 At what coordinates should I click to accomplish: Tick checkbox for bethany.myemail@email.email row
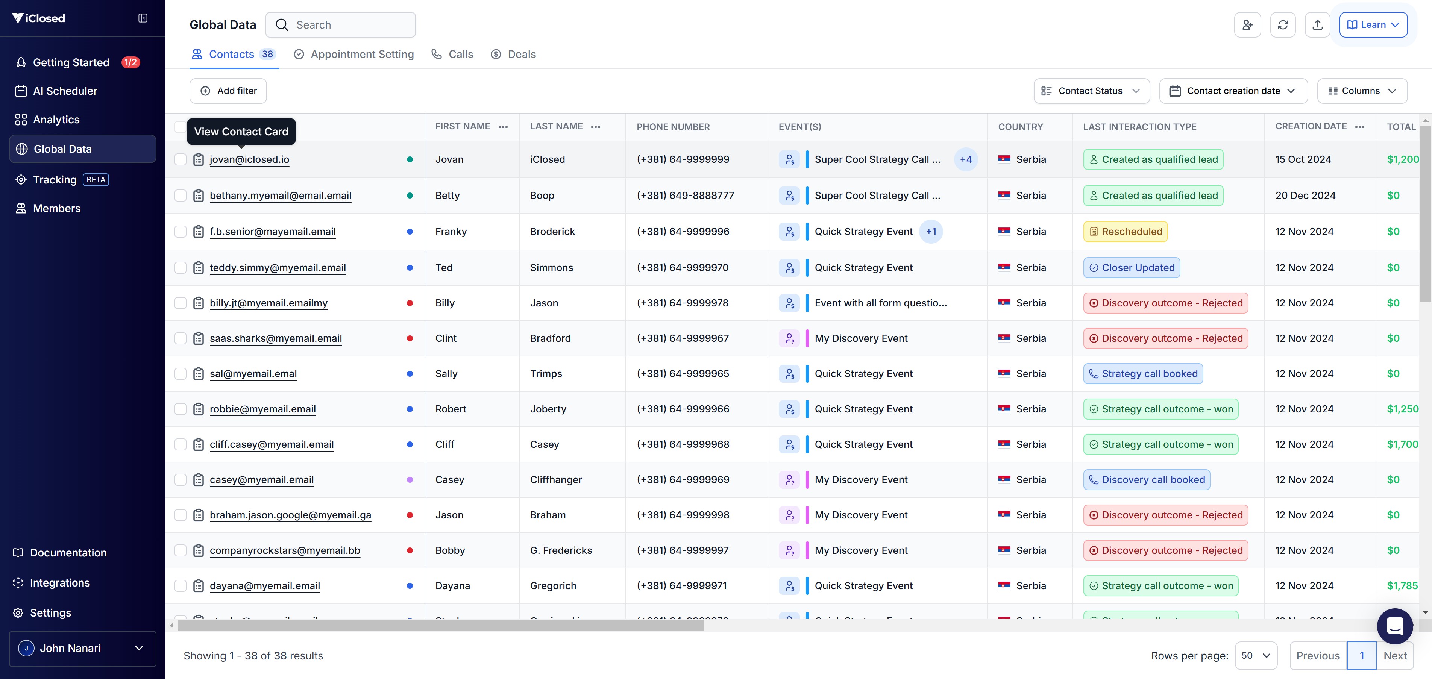[180, 196]
